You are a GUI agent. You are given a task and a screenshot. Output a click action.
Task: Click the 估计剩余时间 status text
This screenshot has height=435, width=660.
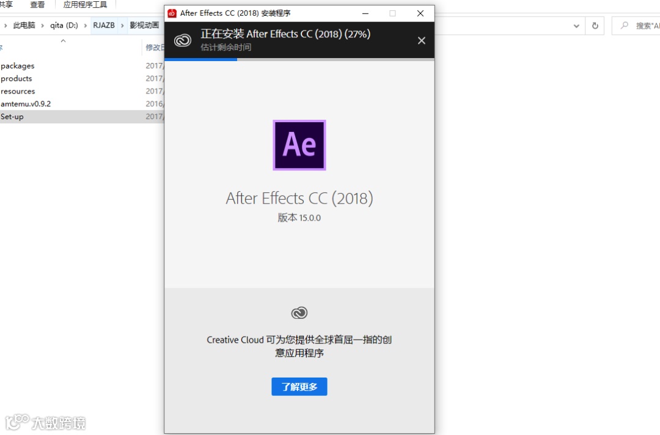pos(226,47)
